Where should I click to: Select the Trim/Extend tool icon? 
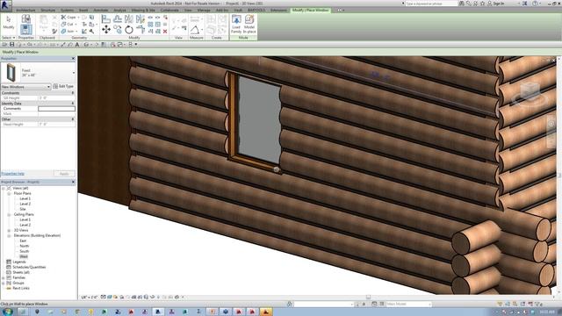pos(140,29)
